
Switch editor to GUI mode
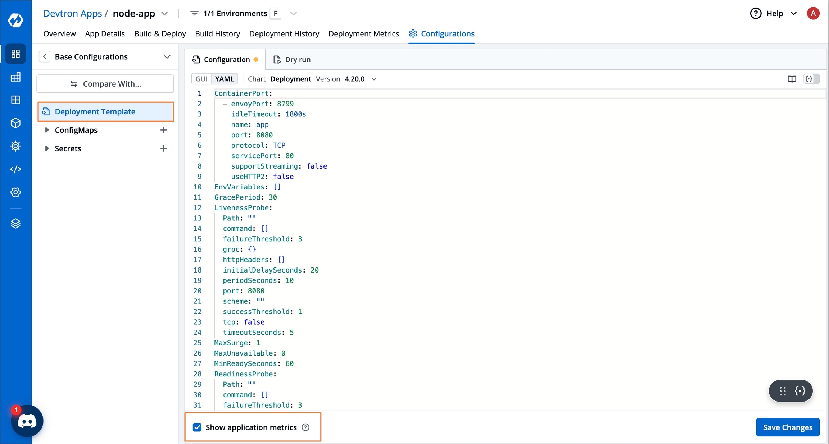tap(201, 79)
